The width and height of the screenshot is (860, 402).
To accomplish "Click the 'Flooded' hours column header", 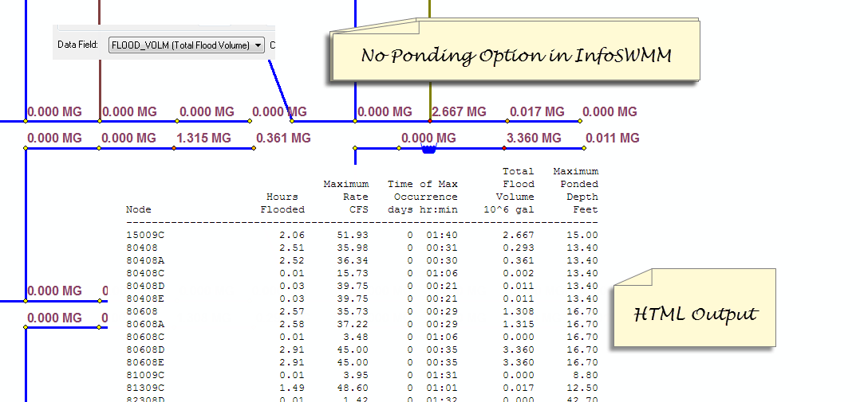I will click(x=282, y=209).
